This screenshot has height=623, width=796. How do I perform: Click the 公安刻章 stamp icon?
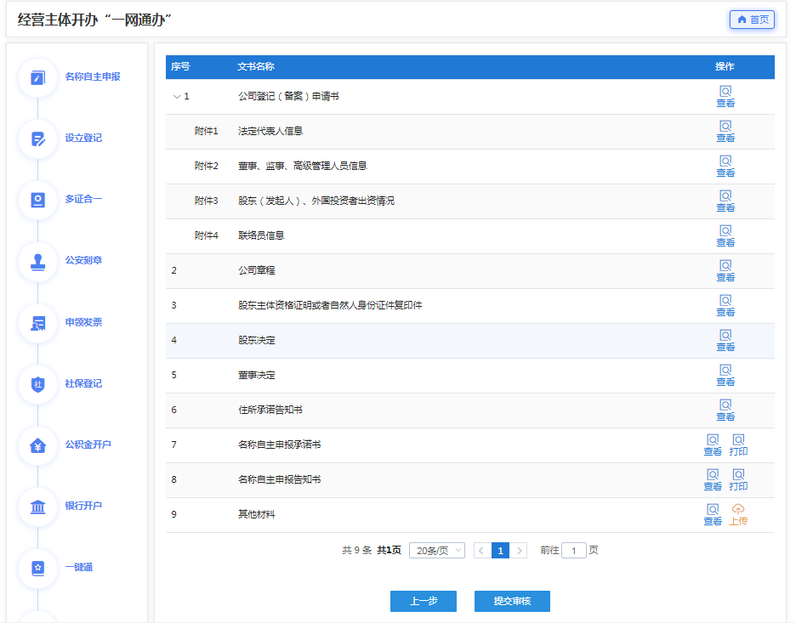(x=37, y=261)
